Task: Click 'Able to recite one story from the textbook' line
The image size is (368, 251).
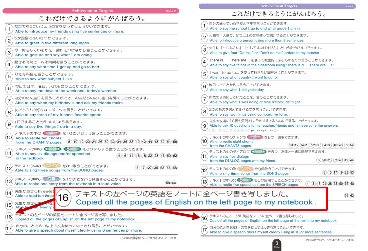Action: [x=68, y=184]
